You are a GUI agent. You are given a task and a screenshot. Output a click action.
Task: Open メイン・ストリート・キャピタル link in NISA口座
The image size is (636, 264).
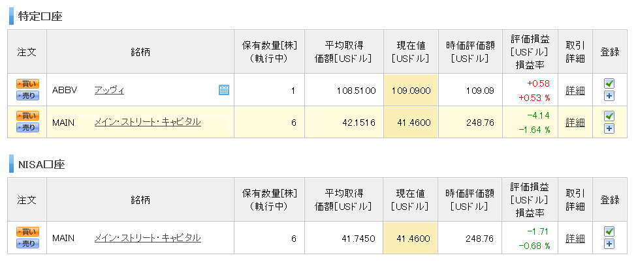click(x=148, y=238)
